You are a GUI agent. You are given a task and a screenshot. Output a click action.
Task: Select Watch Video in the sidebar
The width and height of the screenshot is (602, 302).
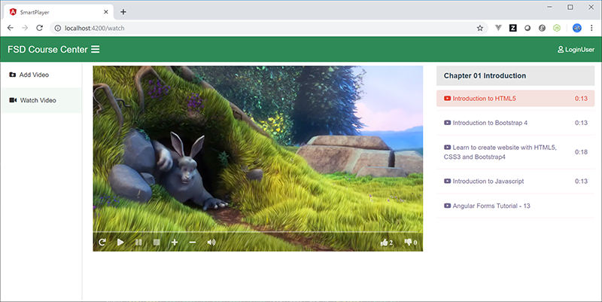click(41, 100)
